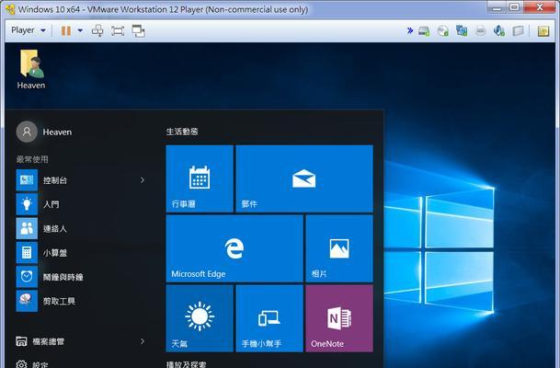Viewport: 560px width, 368px height.
Task: Open the 天氣 weather tile
Action: [x=200, y=318]
